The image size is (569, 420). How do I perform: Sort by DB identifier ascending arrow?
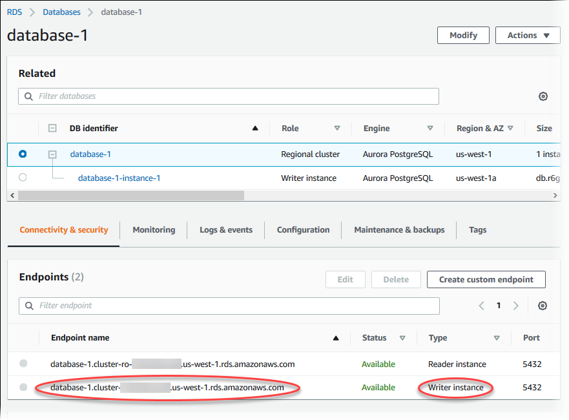click(x=255, y=129)
